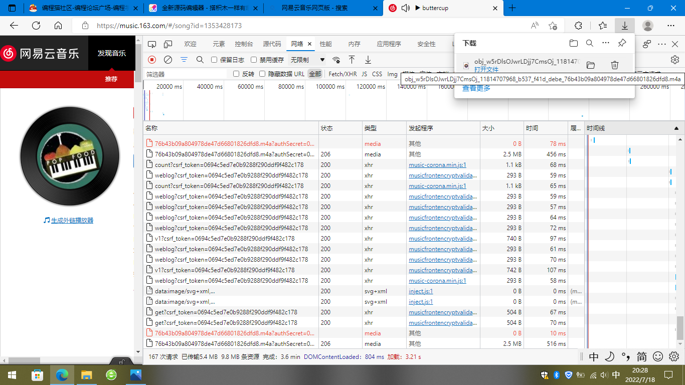The width and height of the screenshot is (685, 385).
Task: Enable the 禁用缓存 checkbox
Action: point(254,60)
